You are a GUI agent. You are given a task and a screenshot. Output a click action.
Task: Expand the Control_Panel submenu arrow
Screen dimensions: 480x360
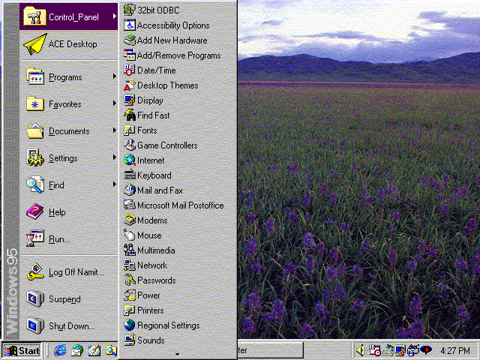click(x=115, y=16)
